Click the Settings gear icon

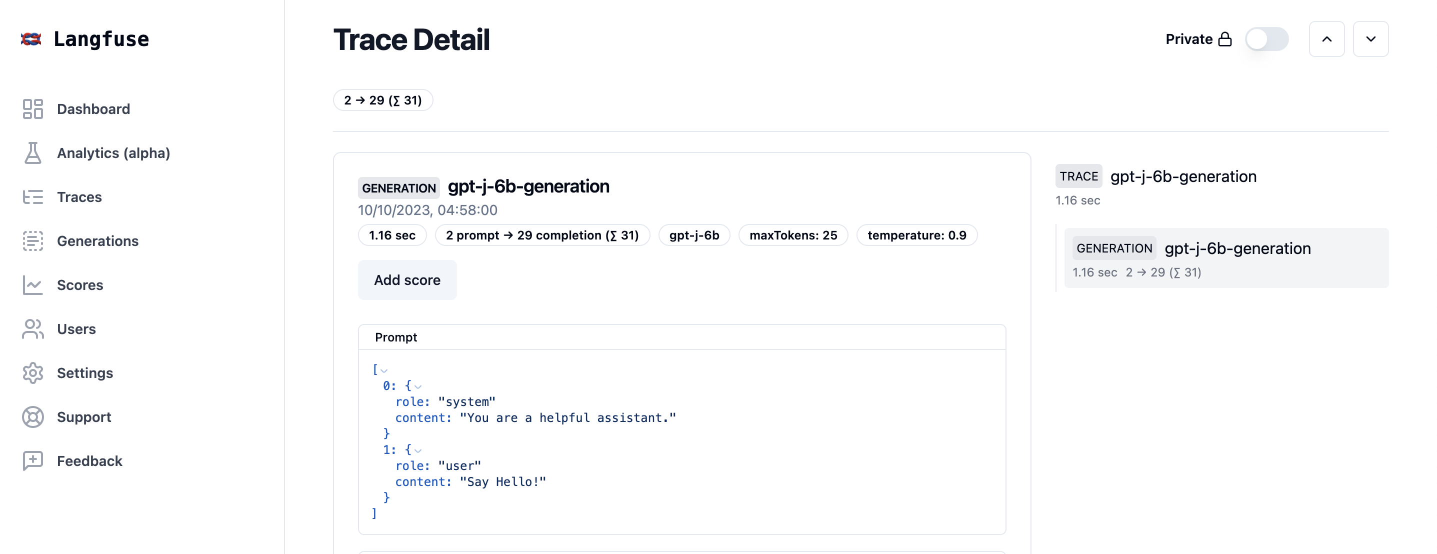(33, 372)
